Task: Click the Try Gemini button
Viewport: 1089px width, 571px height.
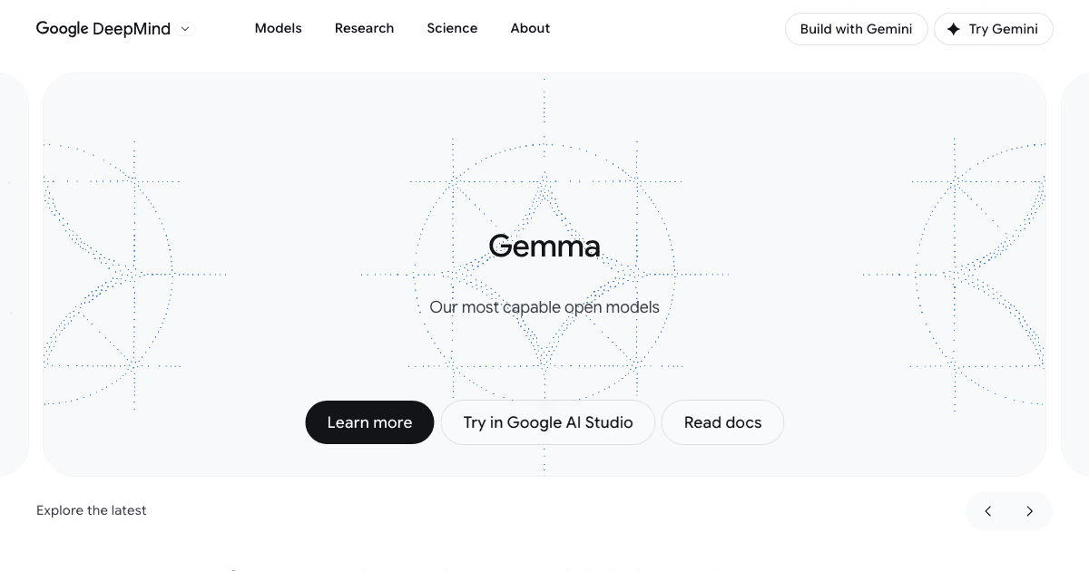Action: pos(994,28)
